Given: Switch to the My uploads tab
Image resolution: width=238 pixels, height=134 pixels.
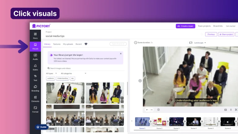Looking at the screenshot, I should 68,44.
